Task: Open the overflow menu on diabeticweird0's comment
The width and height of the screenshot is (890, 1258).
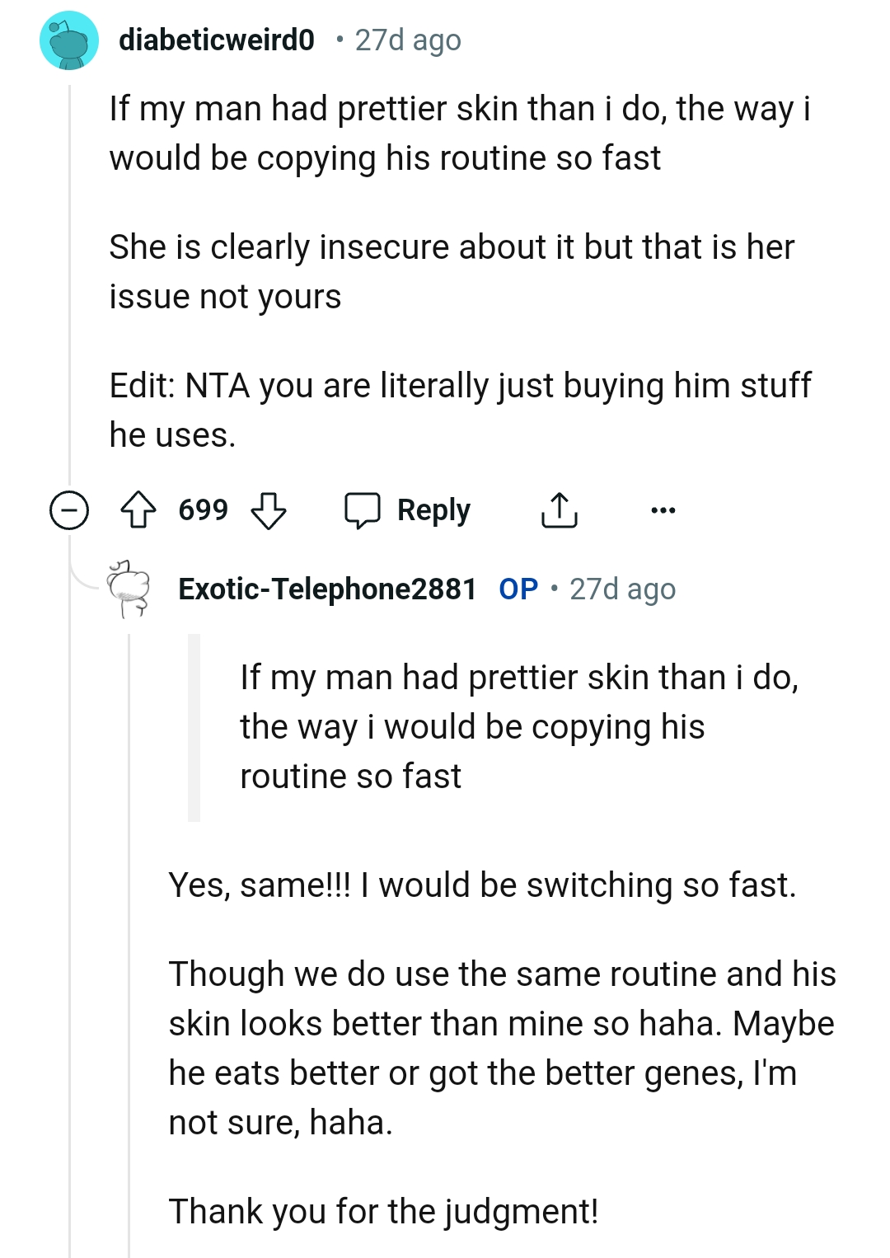Action: click(663, 509)
